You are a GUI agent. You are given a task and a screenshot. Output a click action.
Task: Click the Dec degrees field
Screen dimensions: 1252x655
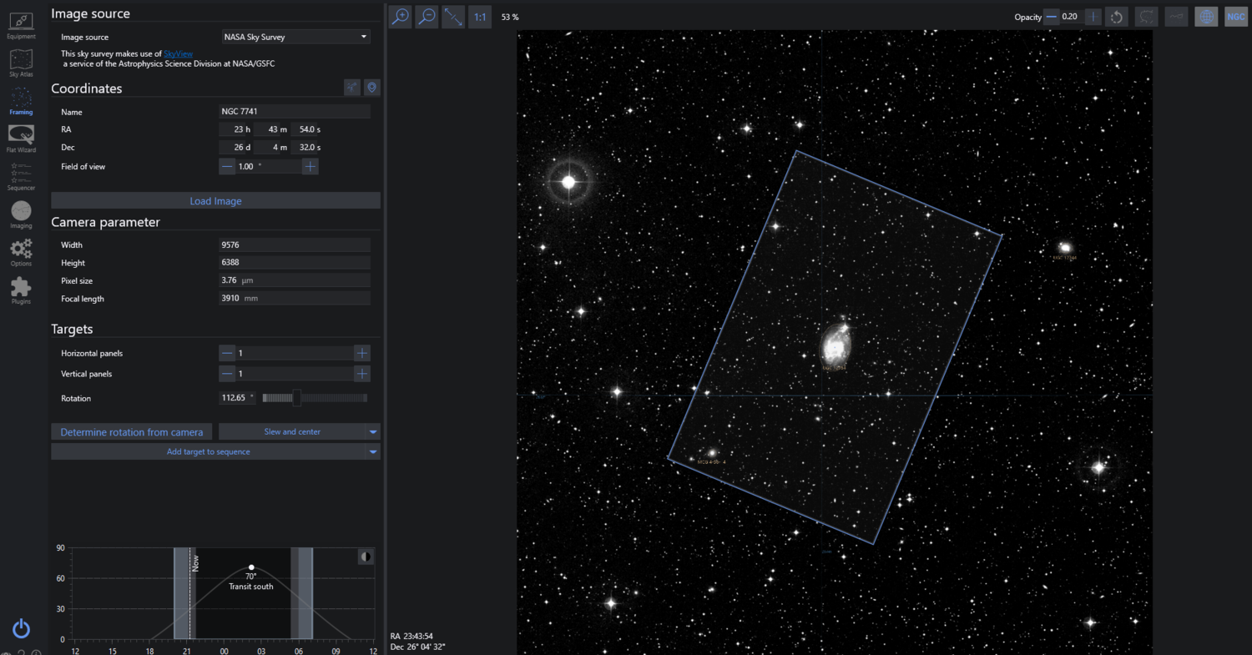tap(235, 148)
